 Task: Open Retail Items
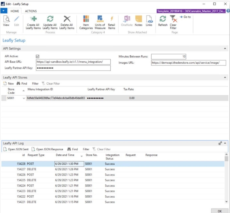tap(112, 23)
